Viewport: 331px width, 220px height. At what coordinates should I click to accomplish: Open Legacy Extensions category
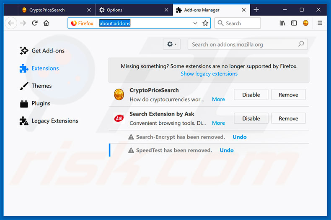pyautogui.click(x=49, y=121)
